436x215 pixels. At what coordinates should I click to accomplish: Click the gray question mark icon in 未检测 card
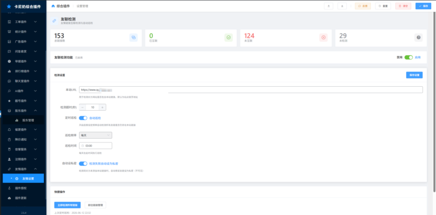[x=419, y=38]
